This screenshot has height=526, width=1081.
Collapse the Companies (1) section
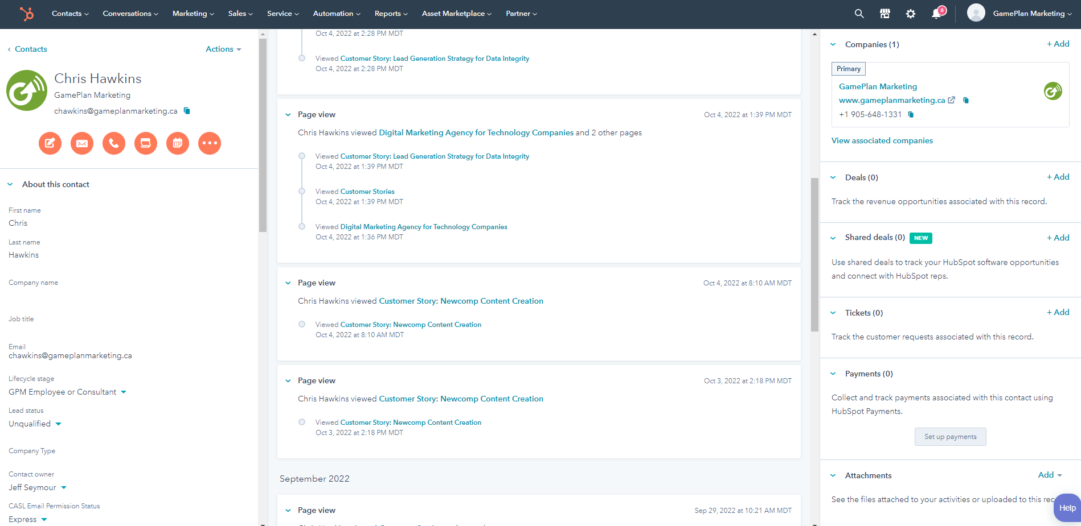[x=833, y=44]
